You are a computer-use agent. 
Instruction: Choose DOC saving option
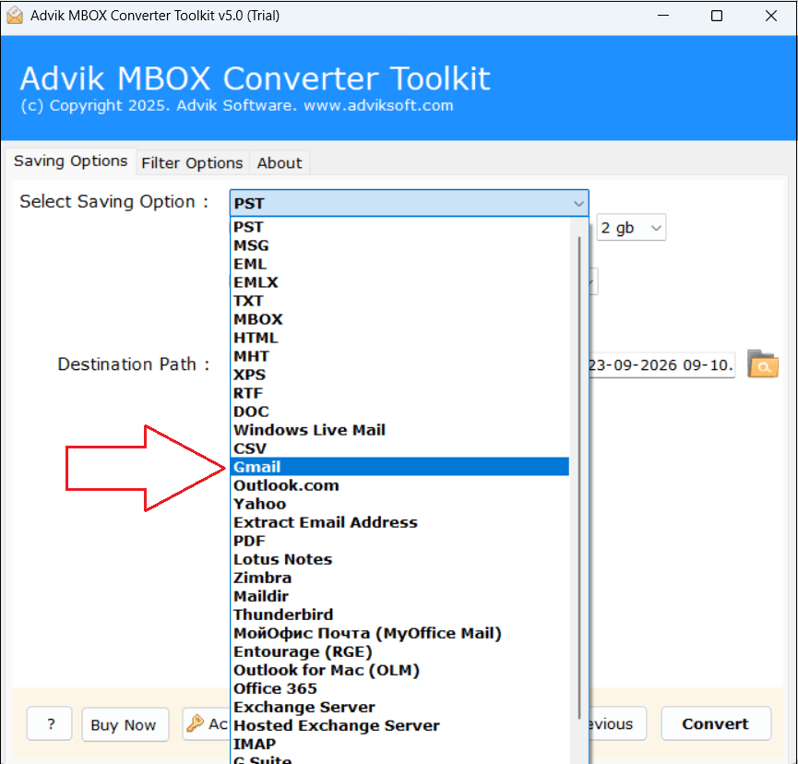[399, 412]
